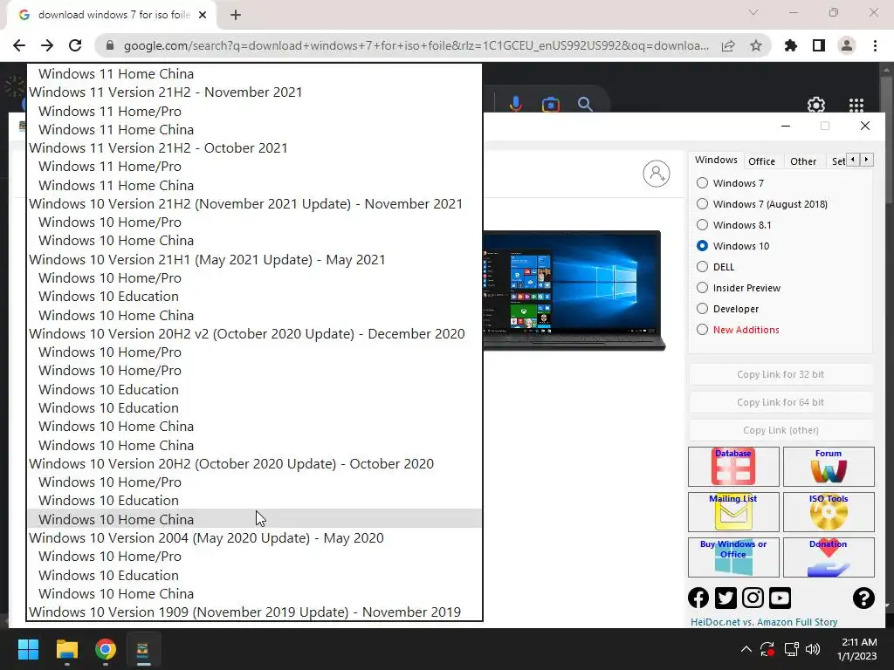894x670 pixels.
Task: Reload the page in Chrome
Action: click(75, 45)
